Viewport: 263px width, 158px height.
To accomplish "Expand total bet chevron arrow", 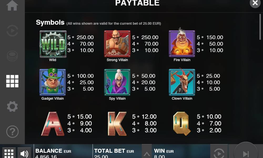I will point(147,154).
